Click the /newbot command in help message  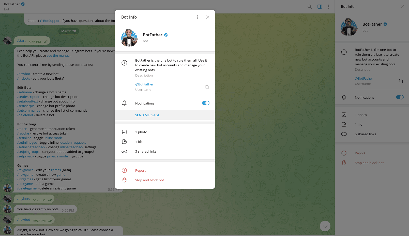coord(24,74)
